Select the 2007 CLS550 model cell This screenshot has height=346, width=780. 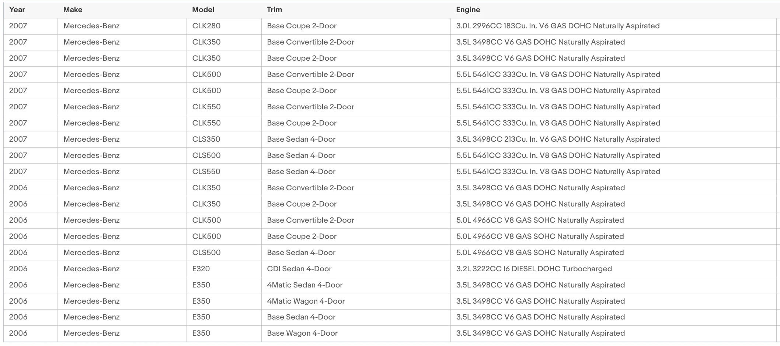224,172
